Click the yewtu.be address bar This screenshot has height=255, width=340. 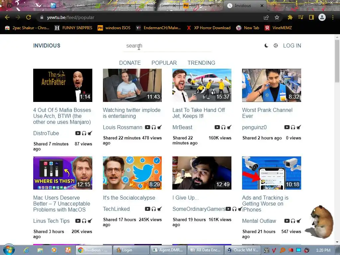coord(150,17)
